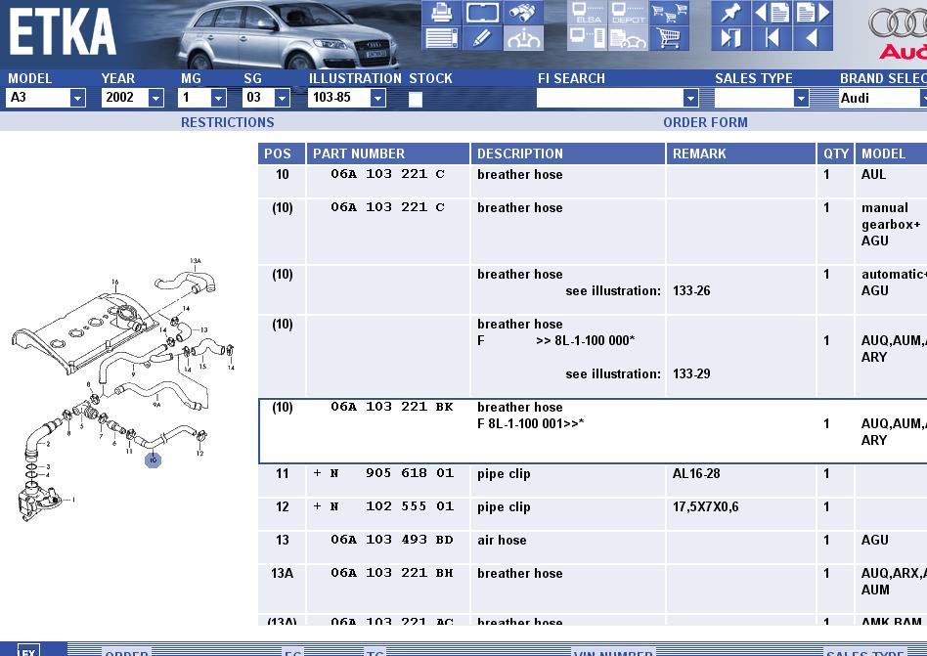This screenshot has height=656, width=927.
Task: Click remark AL16-28
Action: coord(696,473)
